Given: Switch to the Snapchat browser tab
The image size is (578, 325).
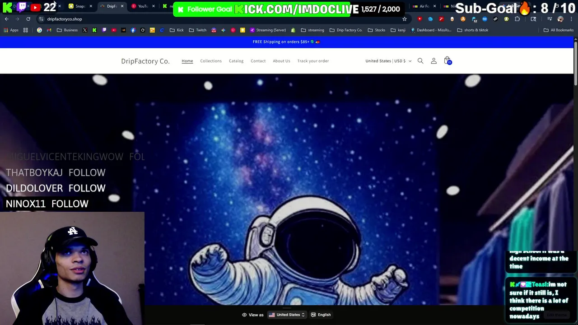Looking at the screenshot, I should 80,6.
